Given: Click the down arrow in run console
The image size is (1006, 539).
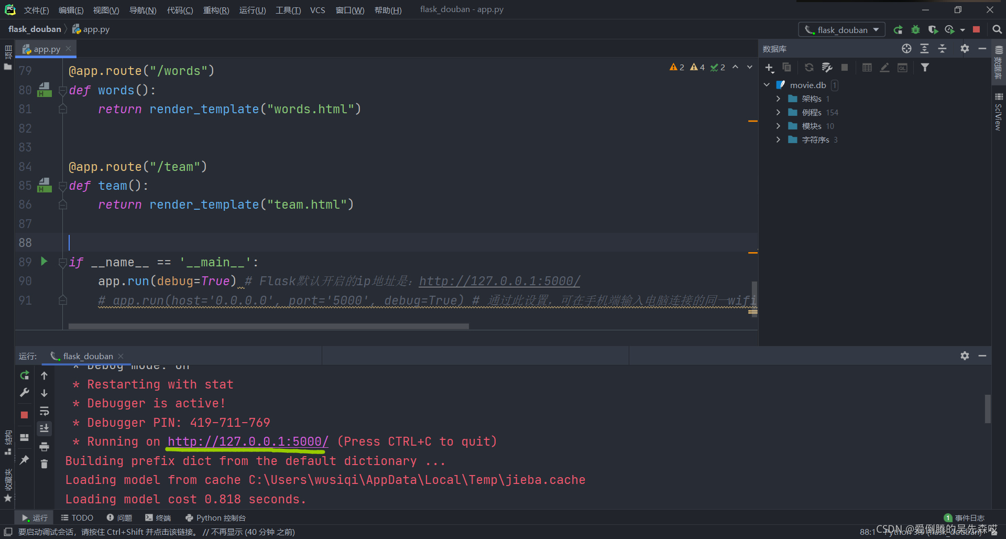Looking at the screenshot, I should 44,393.
